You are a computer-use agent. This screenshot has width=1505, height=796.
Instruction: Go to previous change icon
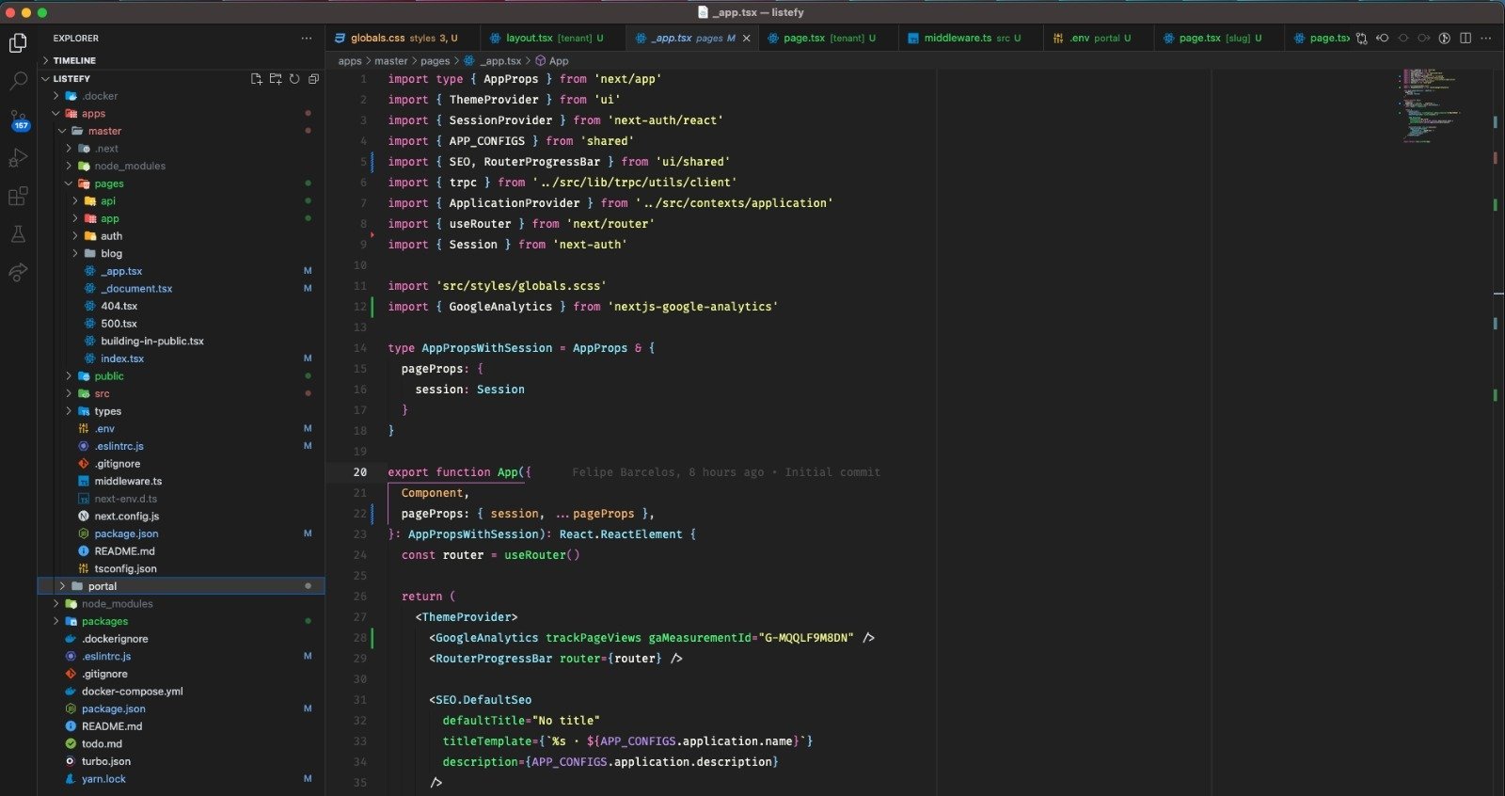(x=1382, y=39)
